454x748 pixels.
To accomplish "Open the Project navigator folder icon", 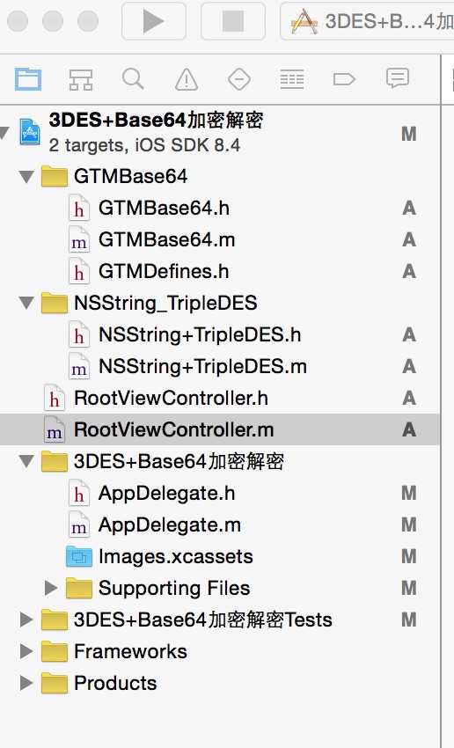I will pos(27,78).
